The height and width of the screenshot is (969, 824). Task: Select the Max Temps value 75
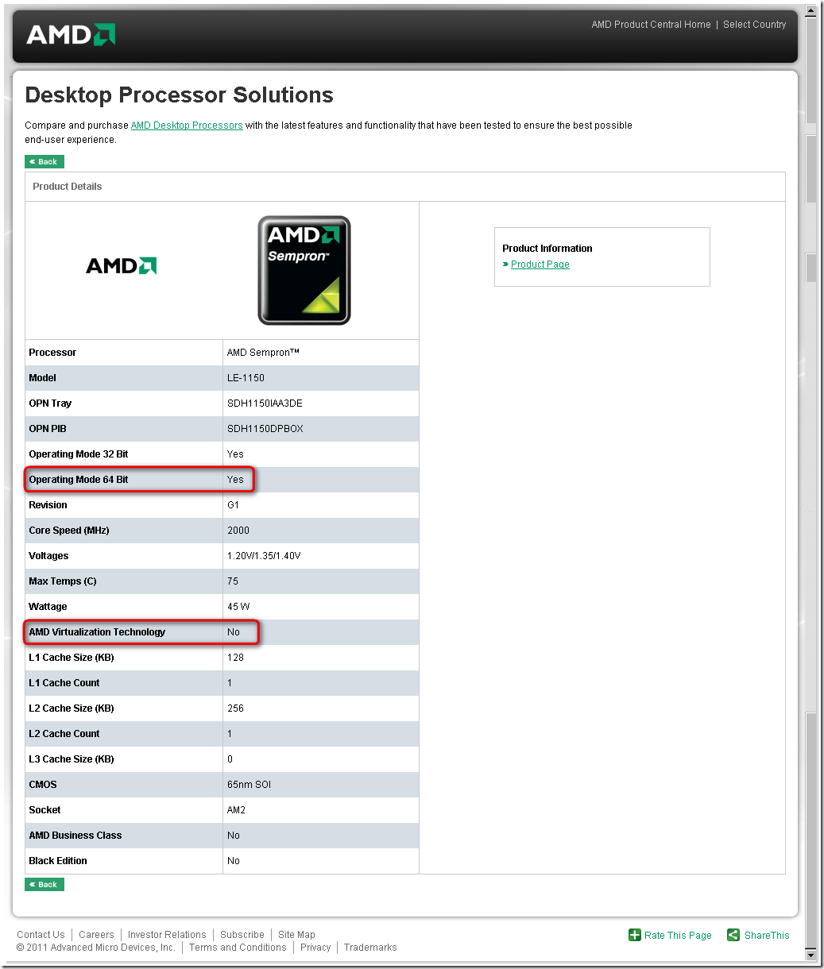pos(233,581)
